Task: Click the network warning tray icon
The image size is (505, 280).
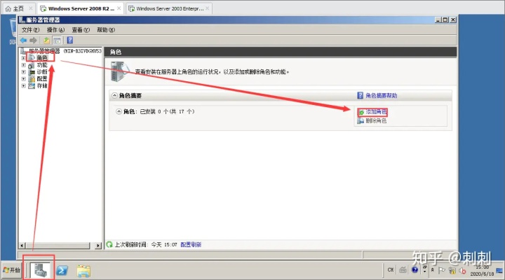Action: (452, 271)
